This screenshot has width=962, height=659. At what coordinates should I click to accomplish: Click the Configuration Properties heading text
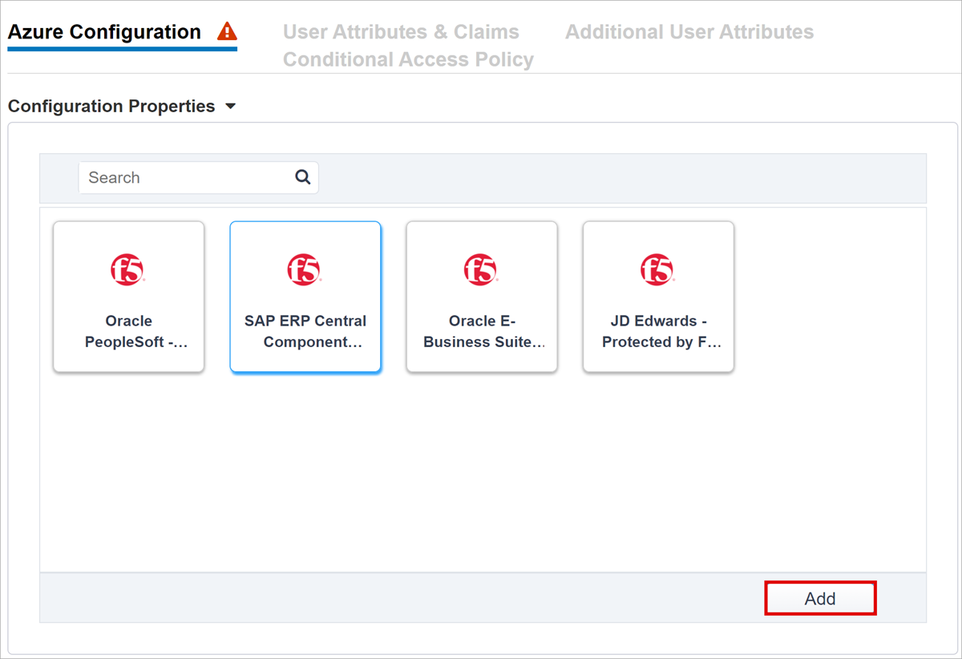tap(111, 106)
